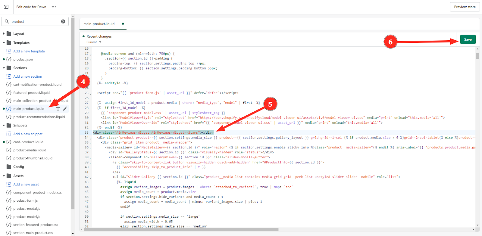Open the Config folder
Image resolution: width=482 pixels, height=236 pixels.
pos(18,167)
